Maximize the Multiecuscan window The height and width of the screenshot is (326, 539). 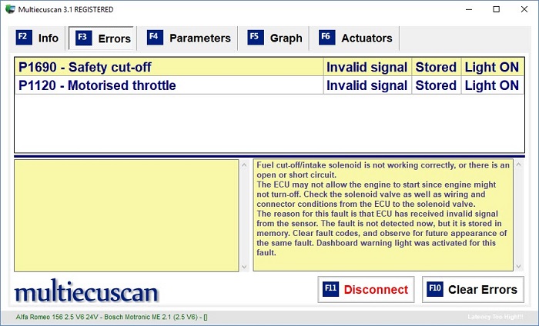(497, 9)
